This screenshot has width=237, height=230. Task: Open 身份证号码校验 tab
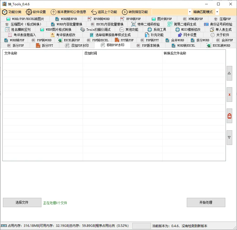(218, 24)
